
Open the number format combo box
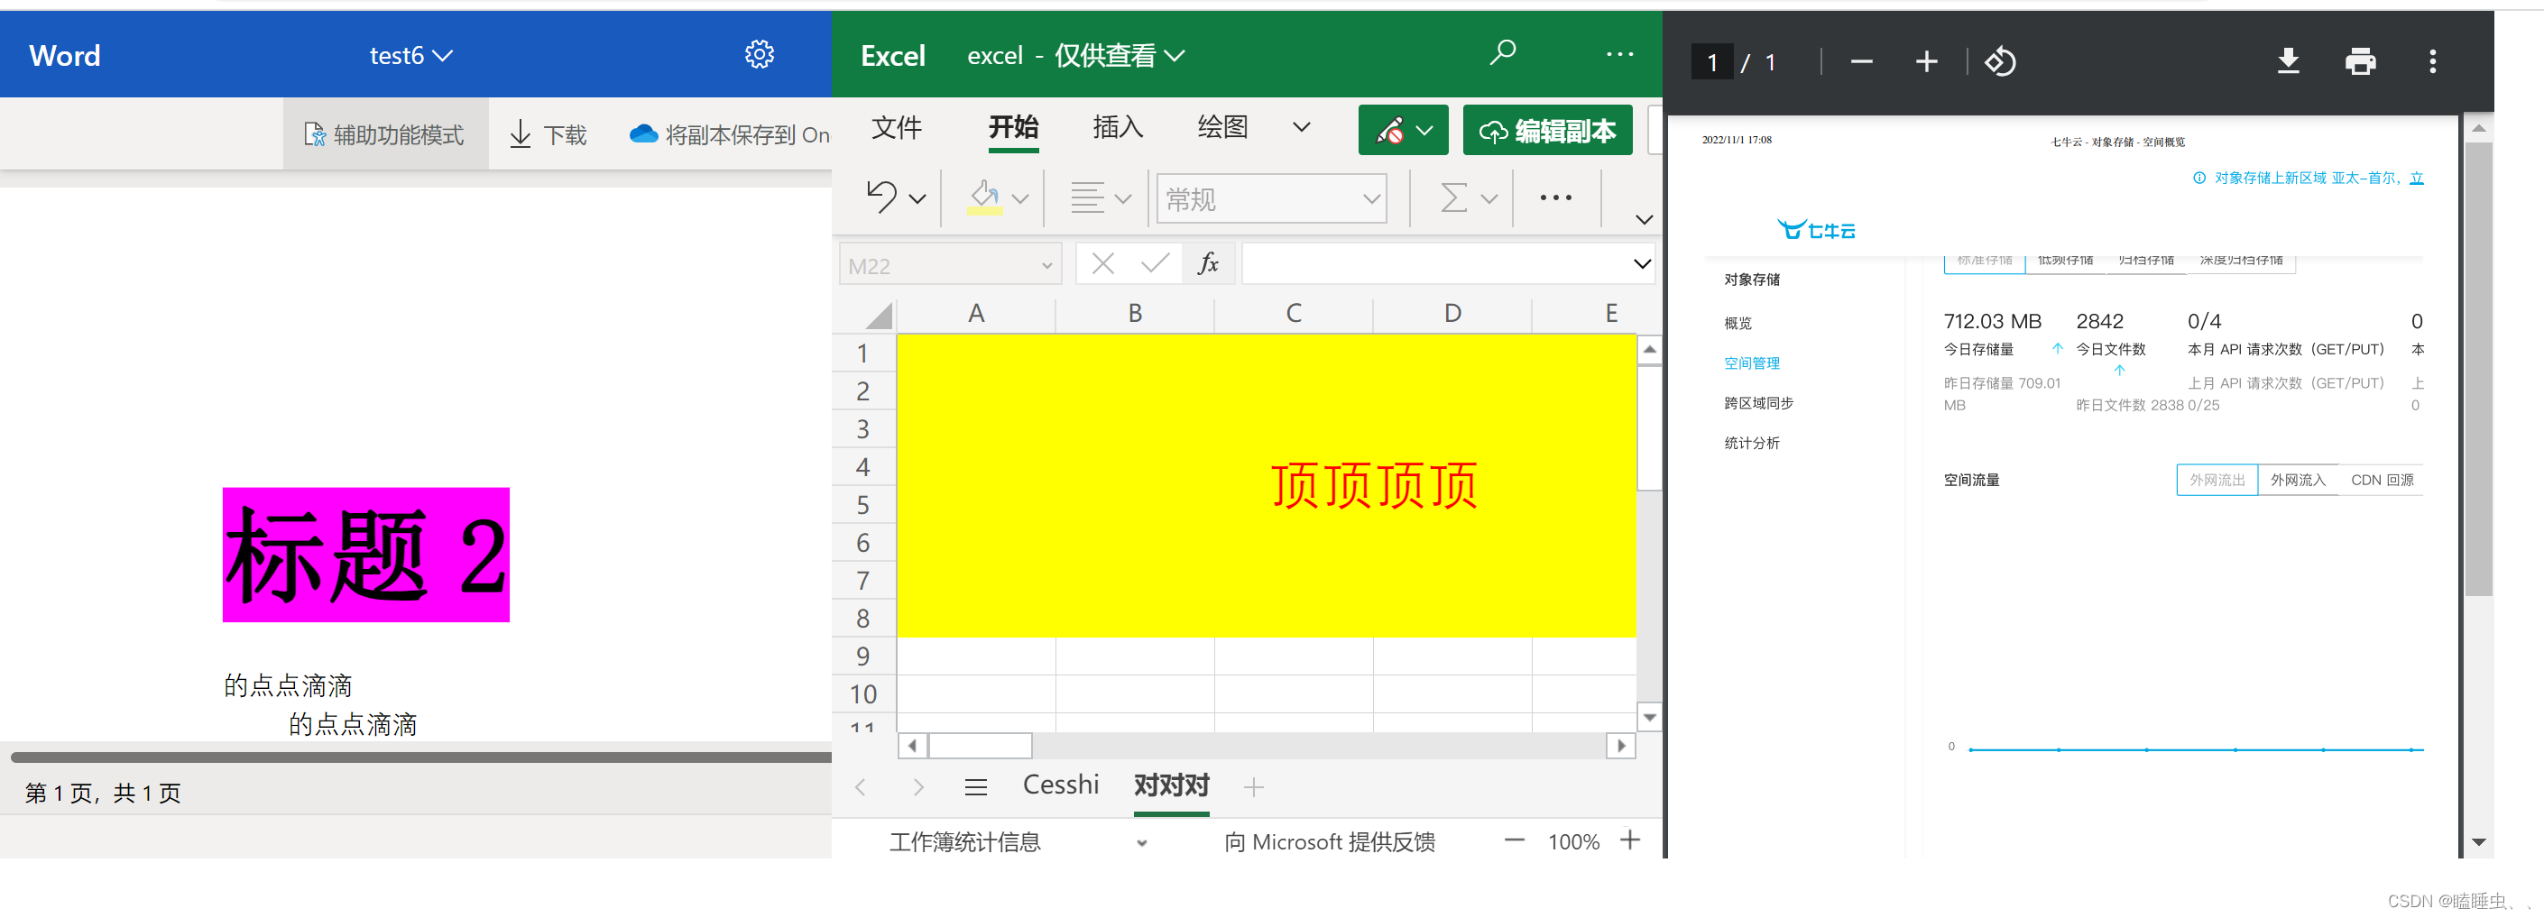[1272, 198]
